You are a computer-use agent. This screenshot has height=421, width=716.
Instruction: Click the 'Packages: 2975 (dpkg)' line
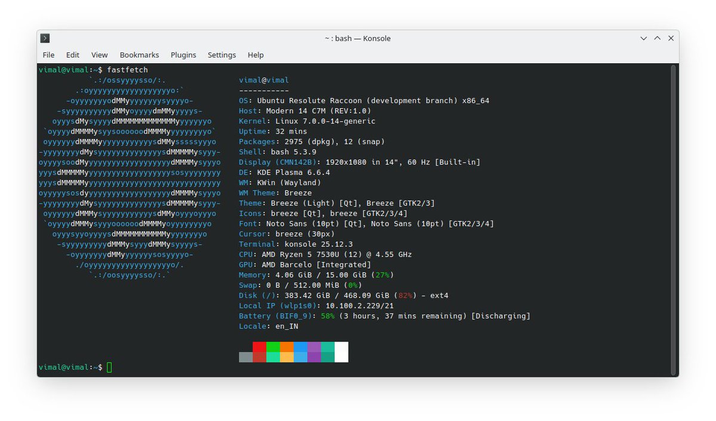click(312, 142)
